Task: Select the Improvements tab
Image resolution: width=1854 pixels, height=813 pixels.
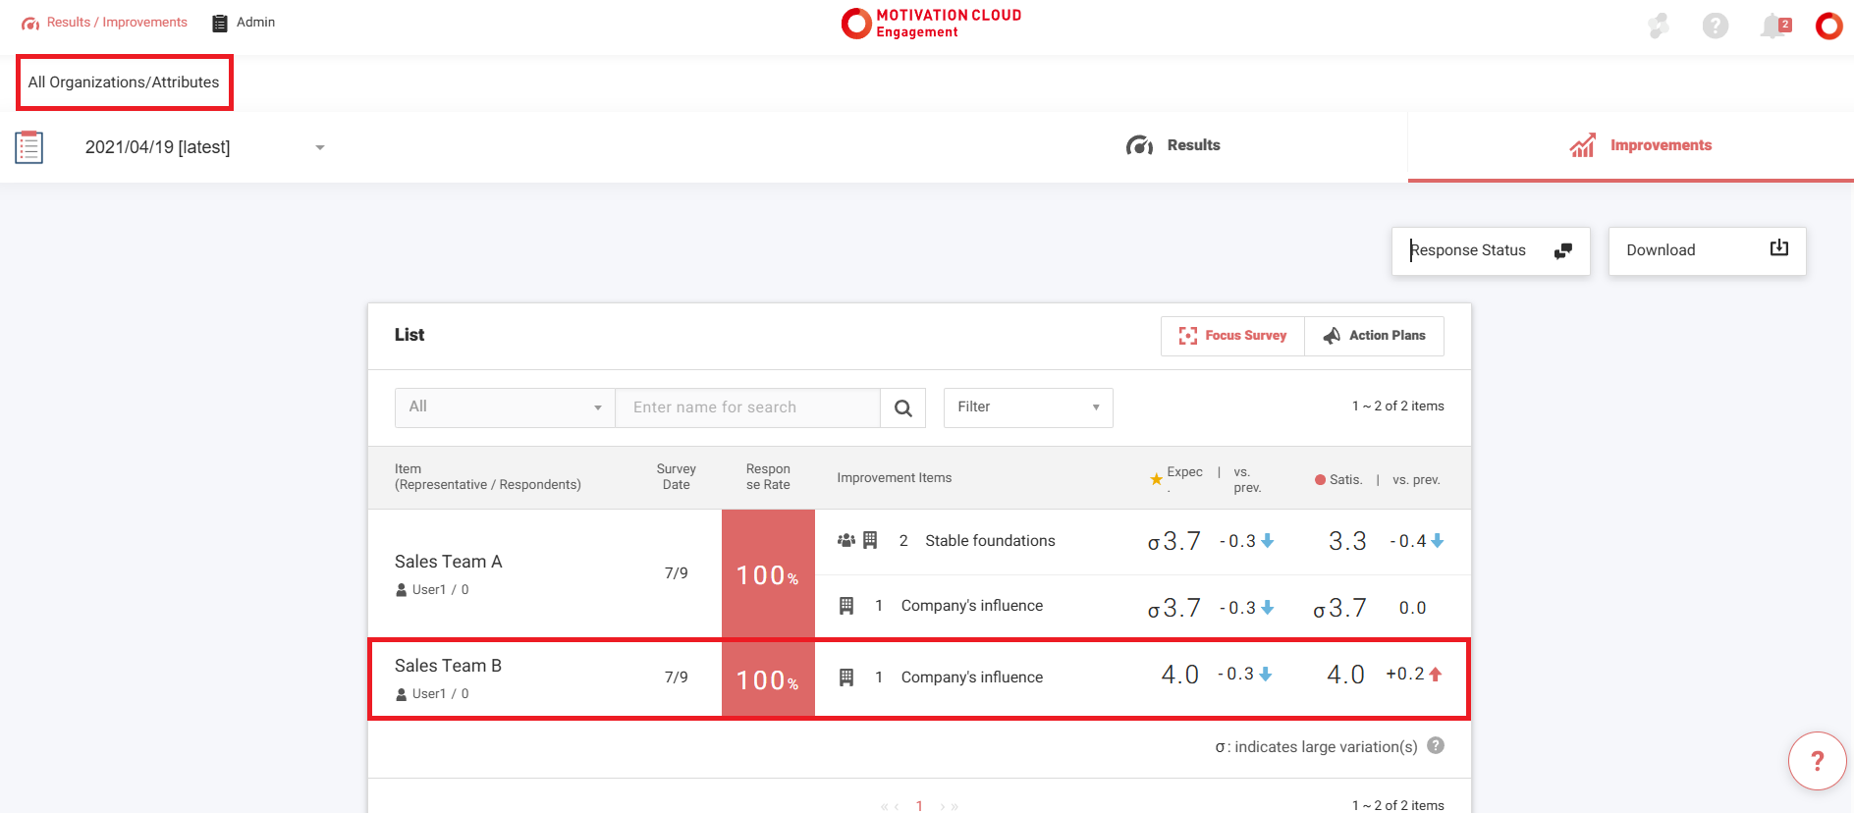Action: pyautogui.click(x=1640, y=145)
